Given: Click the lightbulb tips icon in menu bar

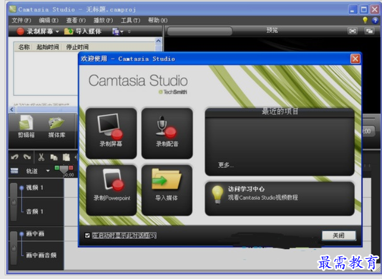Looking at the screenshot, I should pos(365,20).
